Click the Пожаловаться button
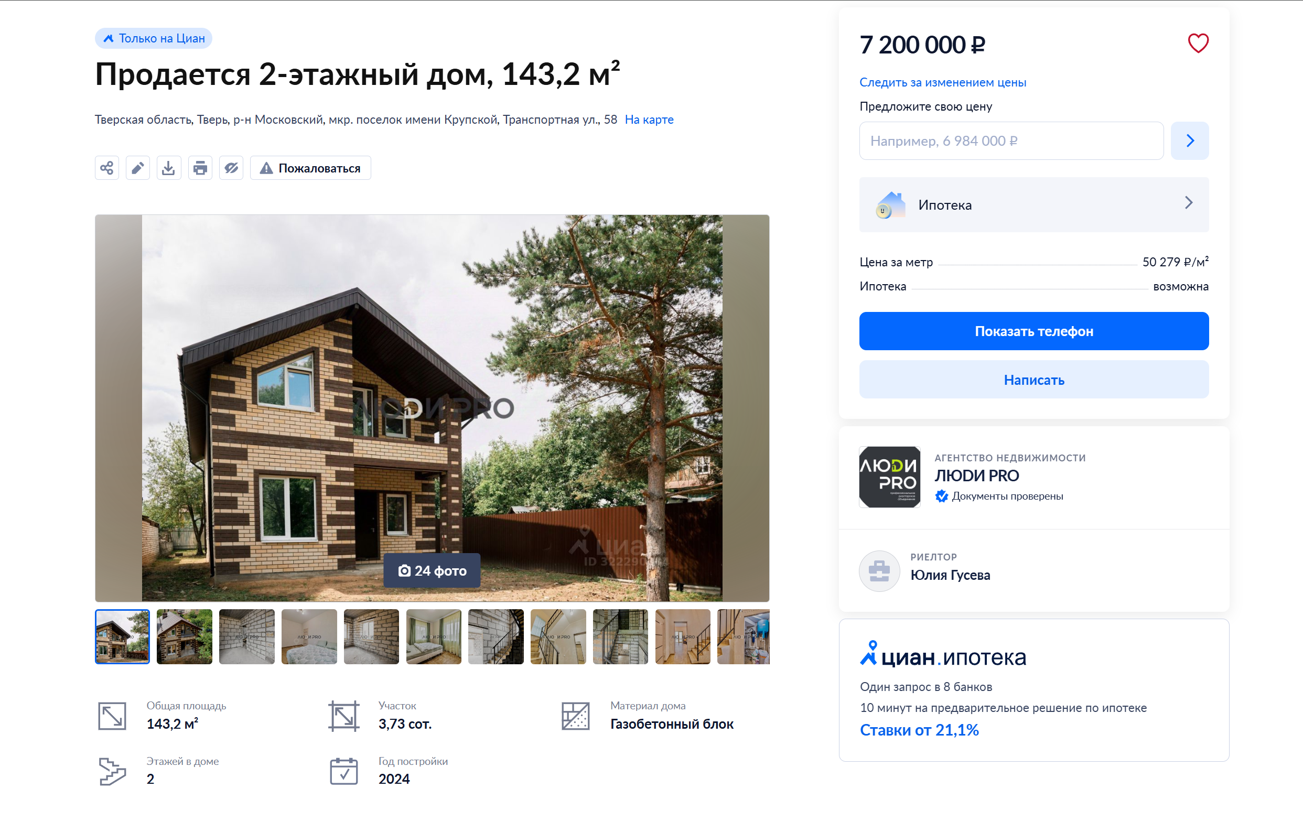The image size is (1303, 821). [310, 168]
